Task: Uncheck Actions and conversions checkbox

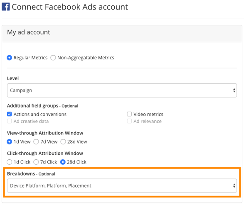Action: [x=9, y=114]
